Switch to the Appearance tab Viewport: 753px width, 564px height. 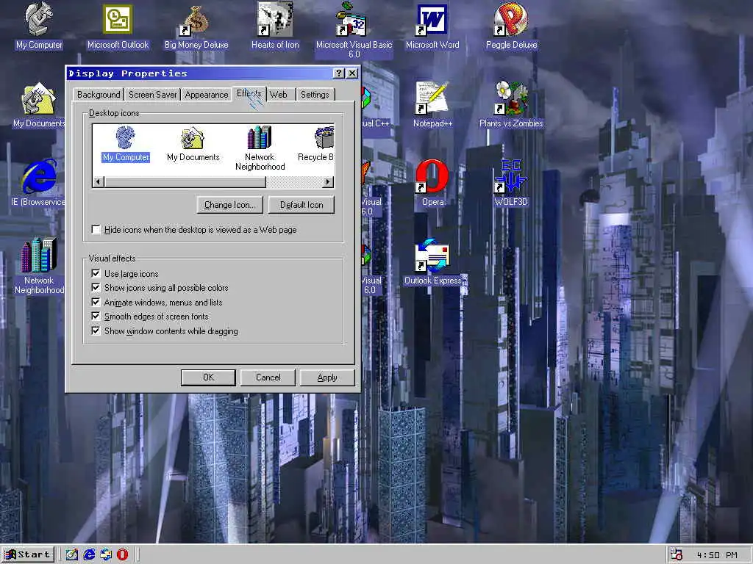click(207, 95)
